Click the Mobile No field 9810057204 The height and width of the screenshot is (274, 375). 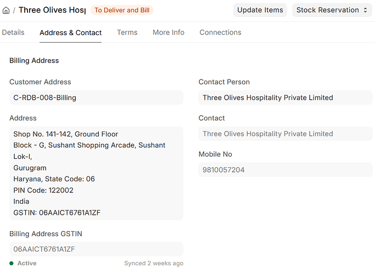pos(285,170)
